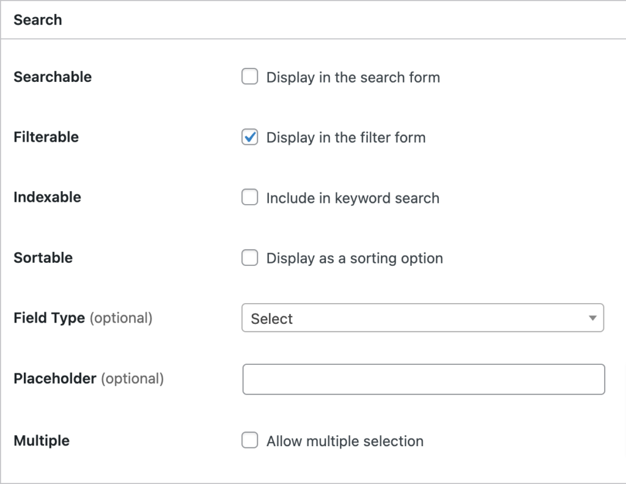Open the Field Type selection menu
The image size is (626, 484).
point(422,318)
